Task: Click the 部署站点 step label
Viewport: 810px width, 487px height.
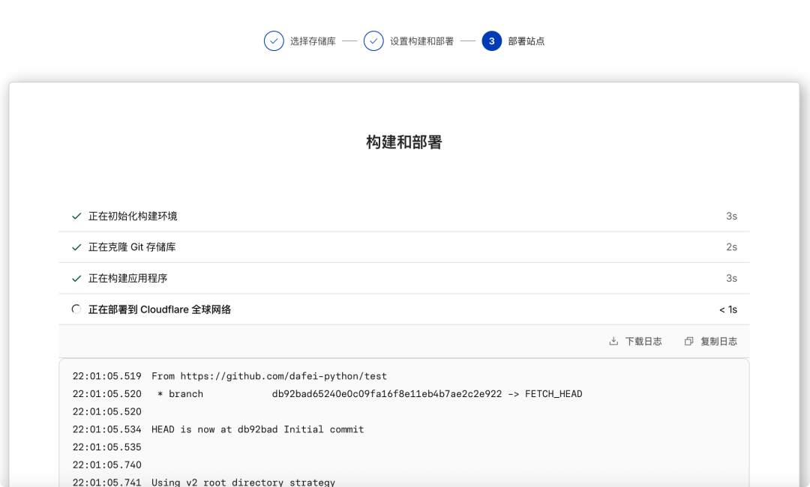Action: 526,41
